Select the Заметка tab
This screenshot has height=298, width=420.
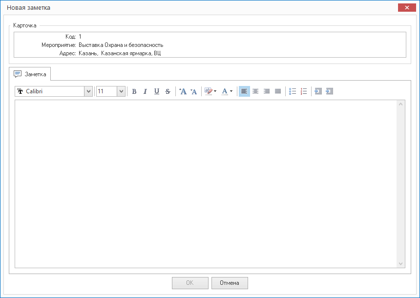click(x=30, y=74)
